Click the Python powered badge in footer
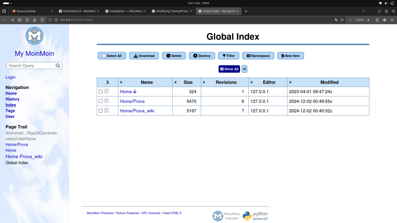 [255, 216]
